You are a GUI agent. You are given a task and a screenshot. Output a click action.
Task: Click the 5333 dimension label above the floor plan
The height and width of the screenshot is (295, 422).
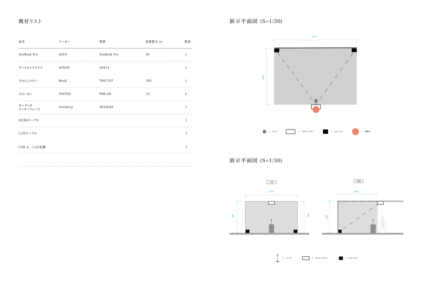click(314, 36)
